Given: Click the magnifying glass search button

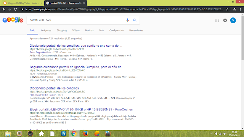Looking at the screenshot, I should pos(135,20).
